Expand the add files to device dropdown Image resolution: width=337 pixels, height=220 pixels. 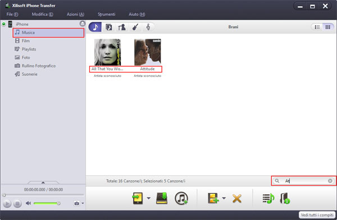pyautogui.click(x=149, y=198)
